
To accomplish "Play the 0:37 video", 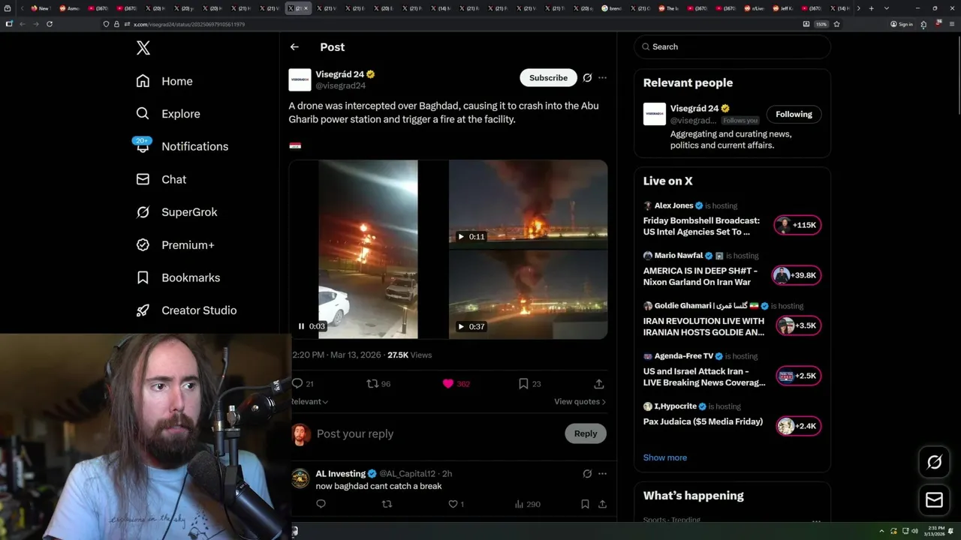I will click(x=461, y=326).
